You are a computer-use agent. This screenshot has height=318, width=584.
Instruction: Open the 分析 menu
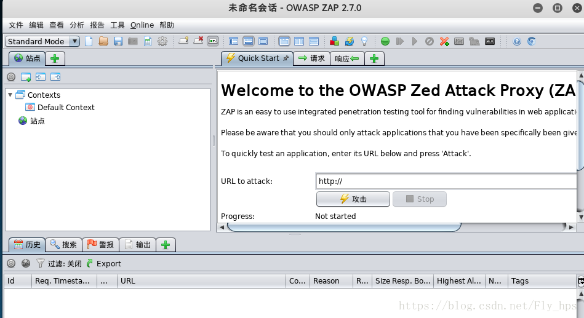(x=77, y=25)
